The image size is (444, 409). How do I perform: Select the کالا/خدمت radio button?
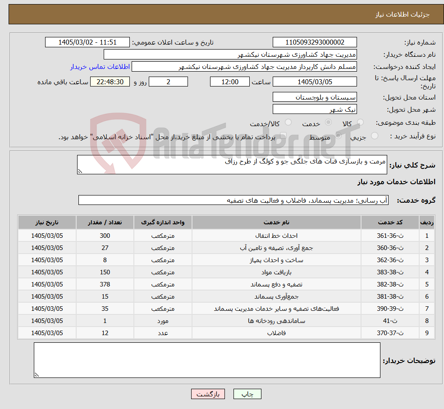[288, 122]
